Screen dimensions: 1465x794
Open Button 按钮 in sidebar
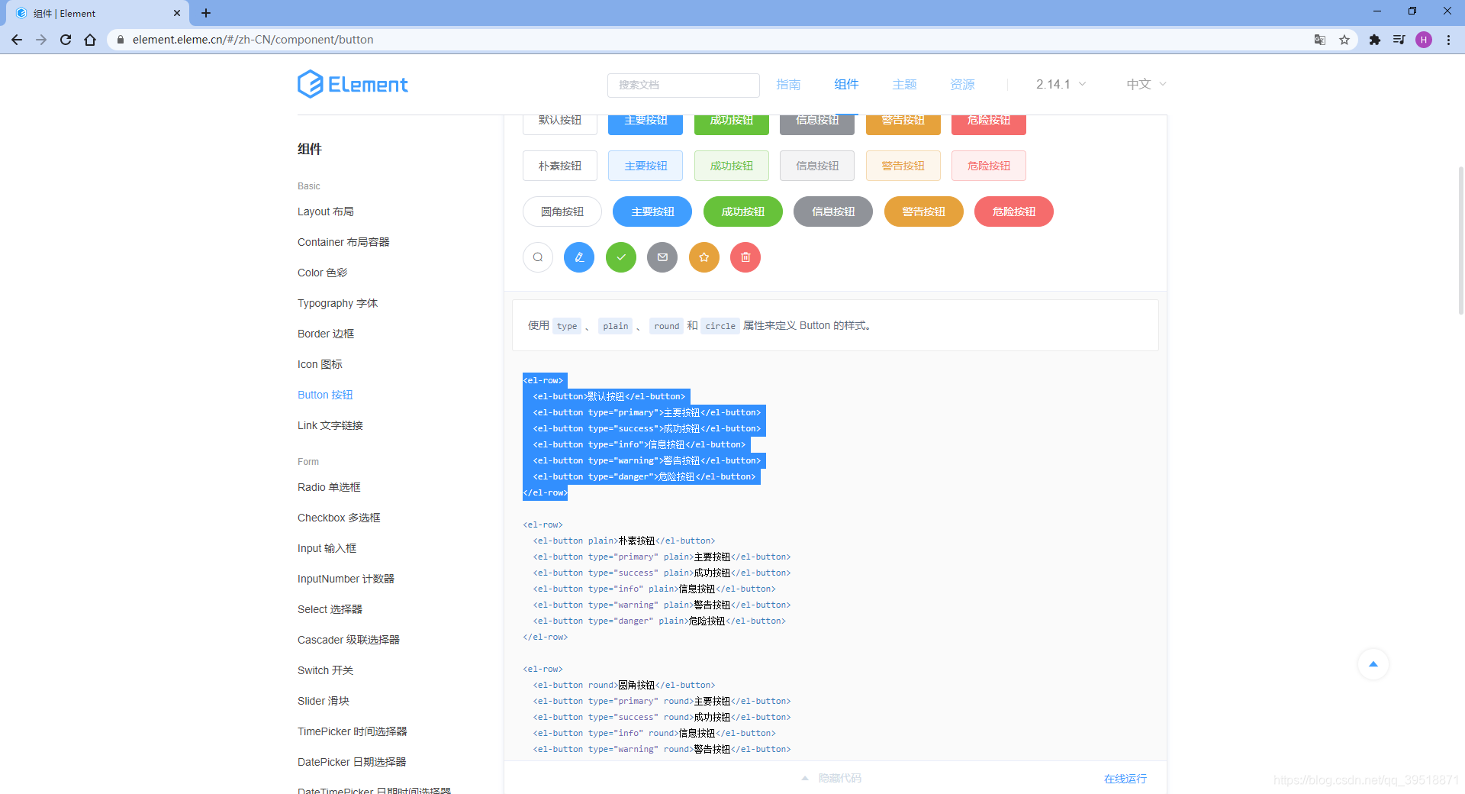(x=325, y=395)
